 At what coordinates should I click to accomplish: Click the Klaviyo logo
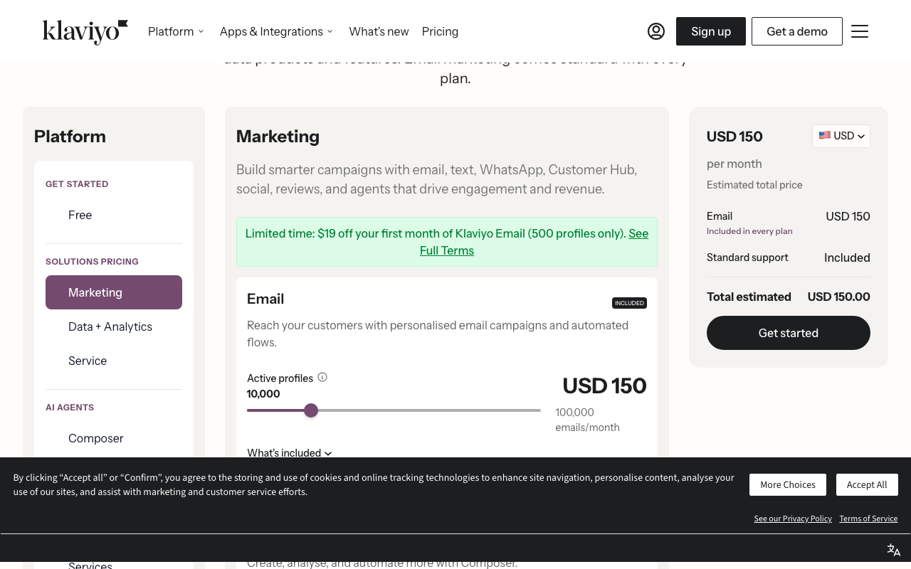(x=85, y=31)
